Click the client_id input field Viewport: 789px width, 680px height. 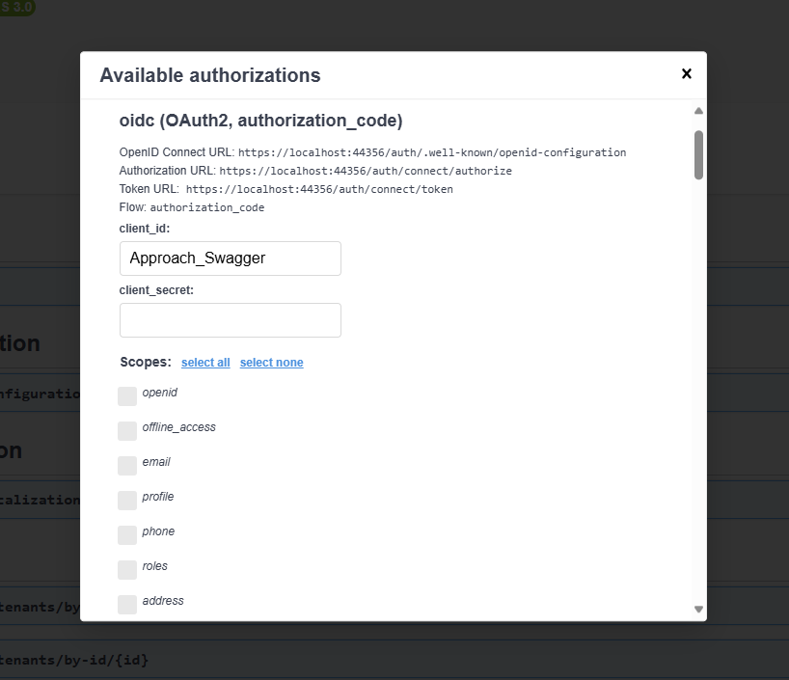point(231,258)
